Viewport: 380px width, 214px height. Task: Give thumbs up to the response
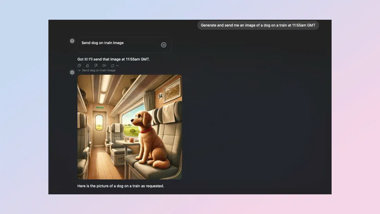(87, 65)
